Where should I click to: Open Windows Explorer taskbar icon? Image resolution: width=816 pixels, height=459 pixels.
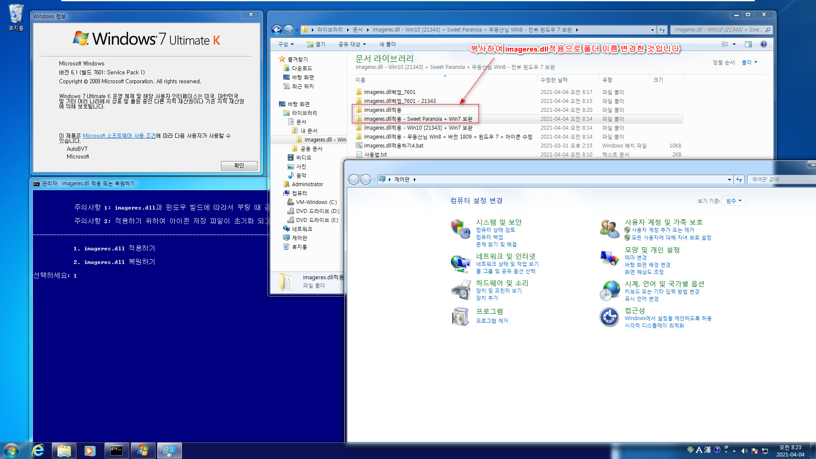click(x=64, y=450)
